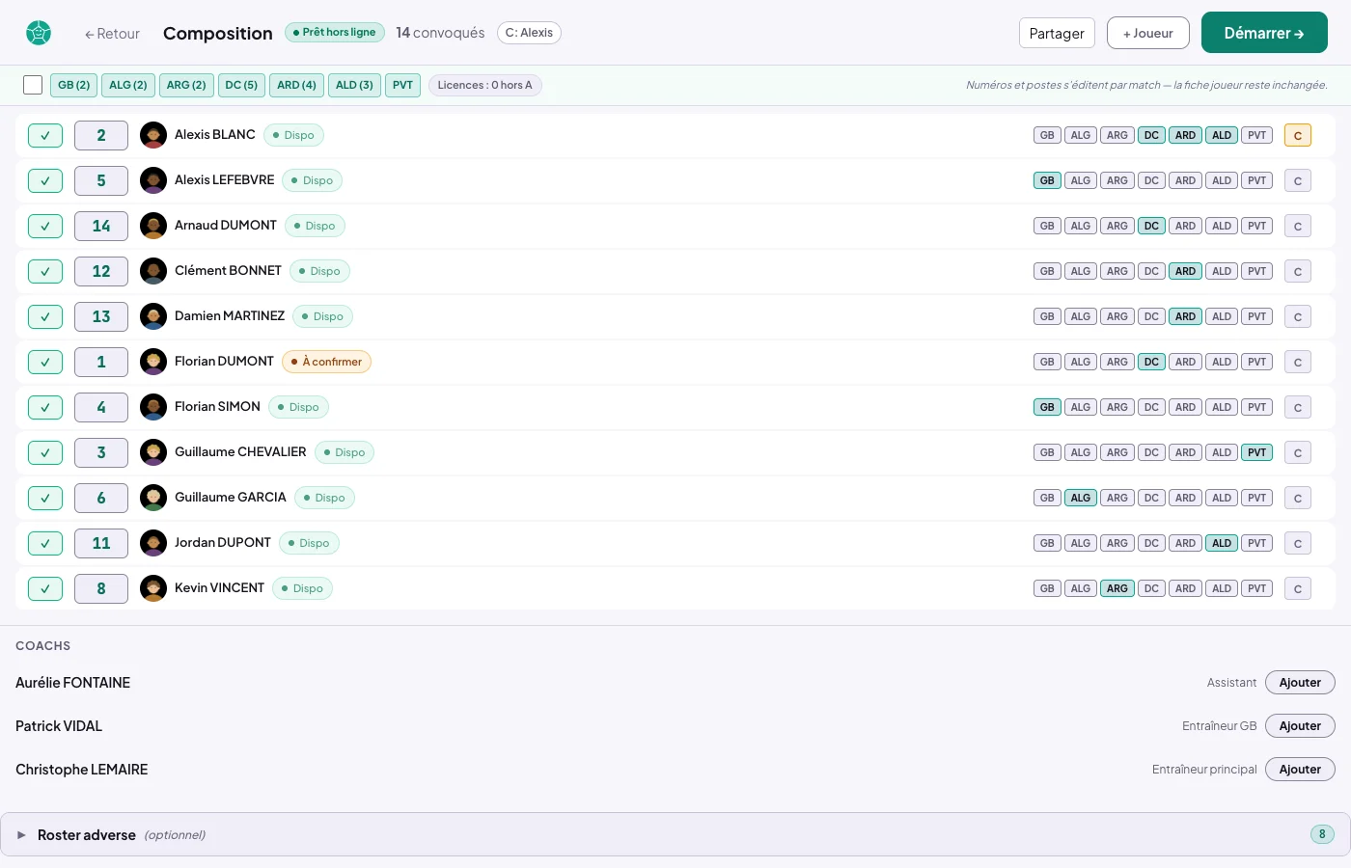The height and width of the screenshot is (868, 1351).
Task: Select the name Florian SIMON
Action: pyautogui.click(x=217, y=407)
